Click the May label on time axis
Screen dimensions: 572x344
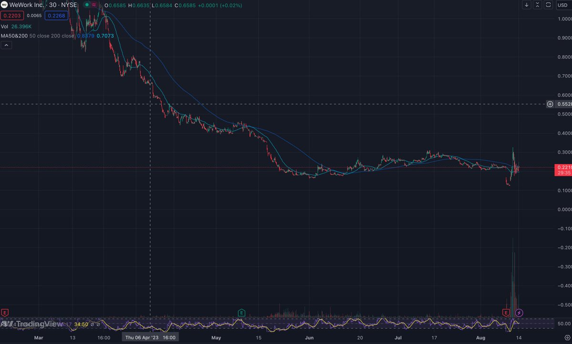coord(216,337)
